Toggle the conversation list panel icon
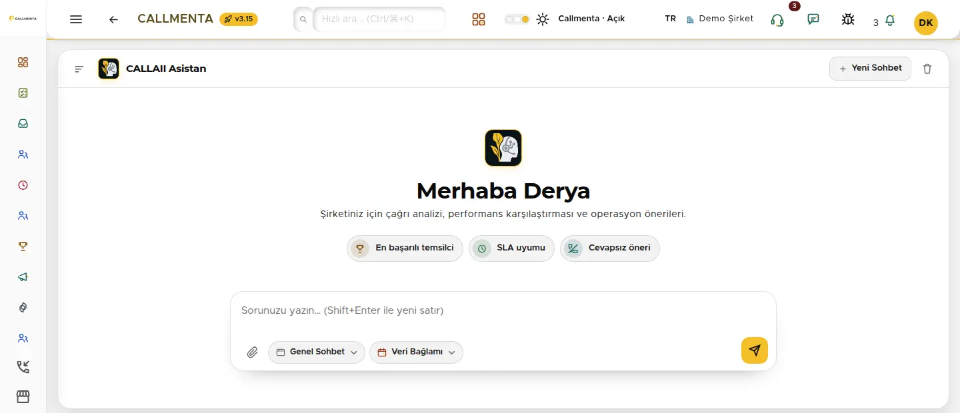The image size is (960, 413). [79, 69]
